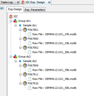Select Raw File : OEMMA121101_58b.mzdb
The height and width of the screenshot is (96, 94).
(54, 79)
